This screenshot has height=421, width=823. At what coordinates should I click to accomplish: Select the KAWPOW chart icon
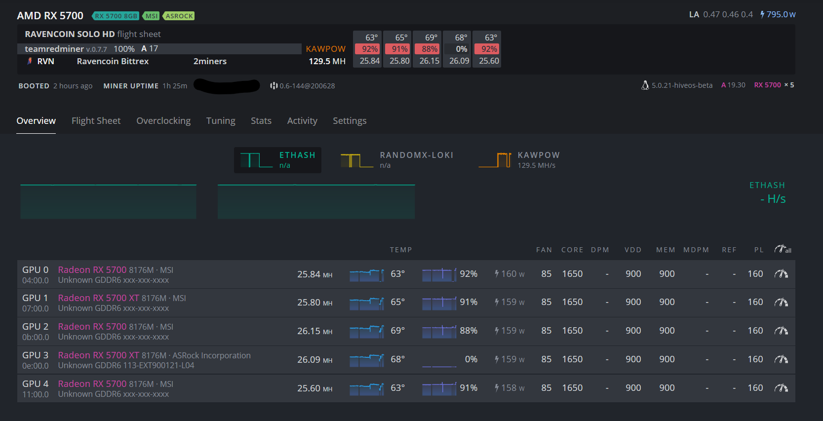coord(495,160)
